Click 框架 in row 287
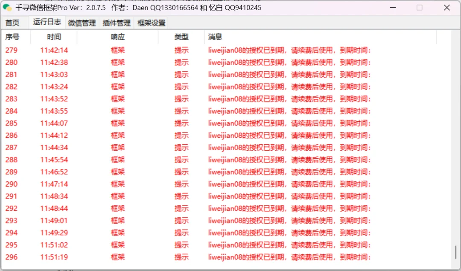This screenshot has width=461, height=271. click(118, 148)
